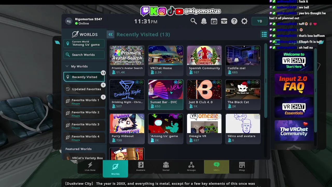This screenshot has width=332, height=187.
Task: Open Sunset Bar - DVC world card
Action: click(165, 95)
